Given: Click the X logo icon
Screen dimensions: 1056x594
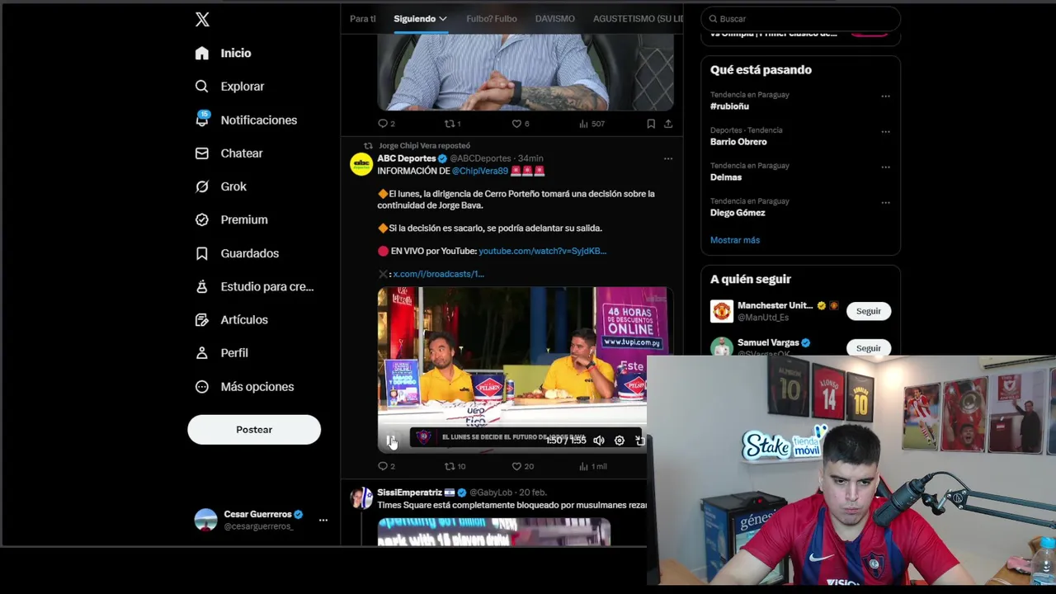Looking at the screenshot, I should coord(202,20).
